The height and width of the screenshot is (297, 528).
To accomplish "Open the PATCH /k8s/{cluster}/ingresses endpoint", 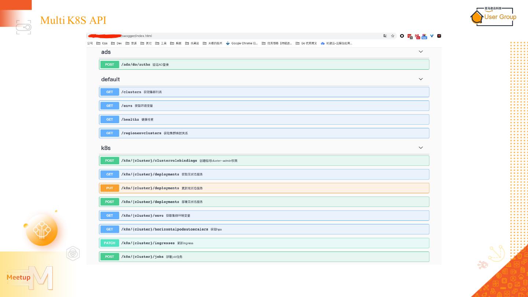I will [x=264, y=243].
